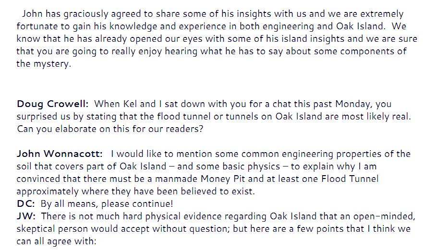The image size is (426, 250).
Task: Click the word "mystery" ending the intro
Action: [53, 64]
